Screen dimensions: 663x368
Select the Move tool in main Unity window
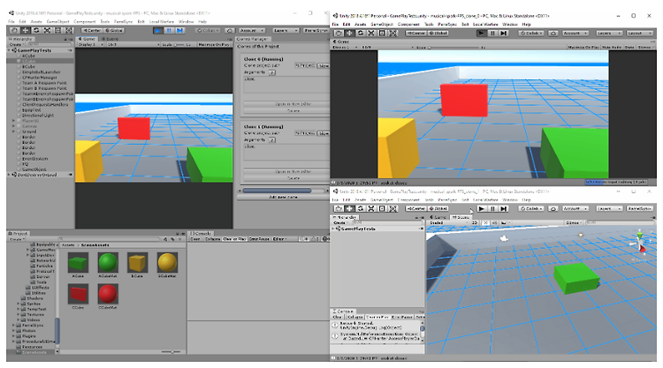coord(26,30)
